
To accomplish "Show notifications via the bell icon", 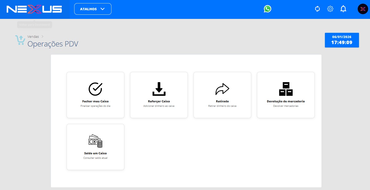I will (x=343, y=9).
